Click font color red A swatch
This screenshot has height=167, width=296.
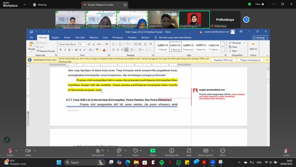click(104, 50)
